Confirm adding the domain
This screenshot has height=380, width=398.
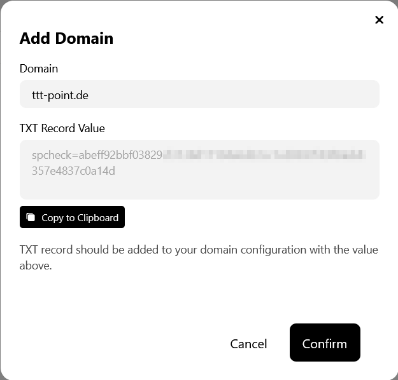pos(325,343)
